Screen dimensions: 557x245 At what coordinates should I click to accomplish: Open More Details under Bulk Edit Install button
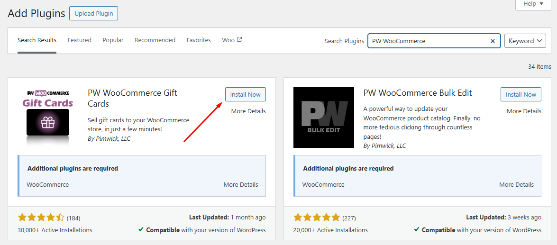[524, 111]
